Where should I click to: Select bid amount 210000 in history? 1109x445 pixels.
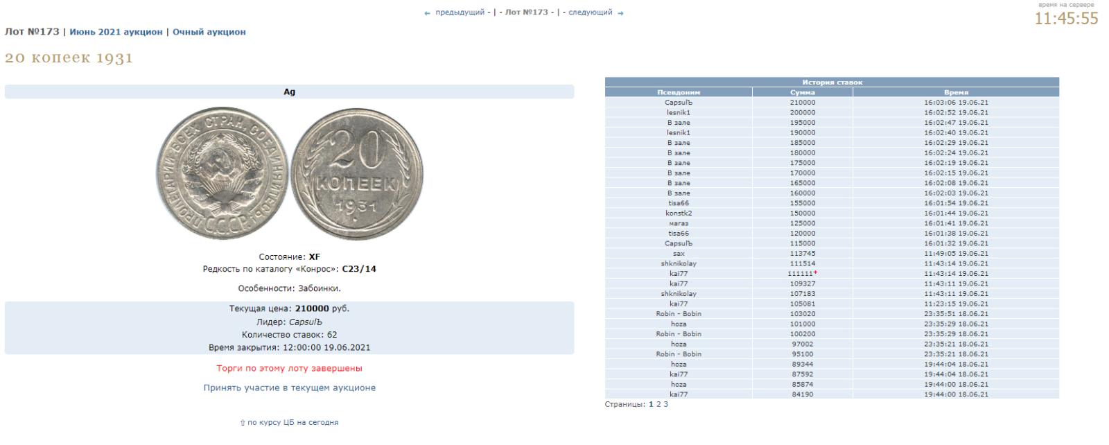click(803, 102)
